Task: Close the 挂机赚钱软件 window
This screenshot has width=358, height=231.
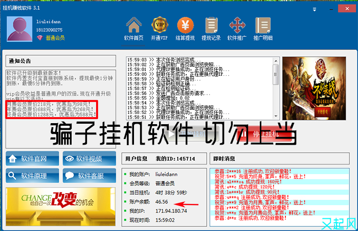Action: pos(347,9)
